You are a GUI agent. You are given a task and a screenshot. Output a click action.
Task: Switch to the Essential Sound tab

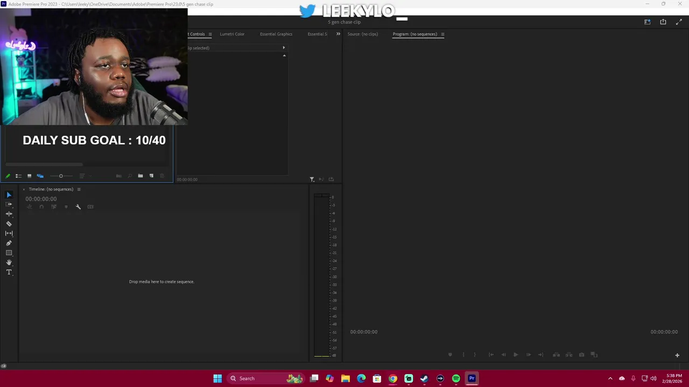[x=317, y=34]
